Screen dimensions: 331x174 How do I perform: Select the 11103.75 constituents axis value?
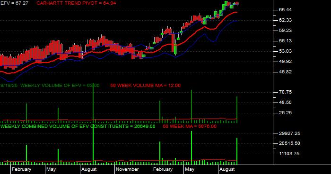coord(289,154)
